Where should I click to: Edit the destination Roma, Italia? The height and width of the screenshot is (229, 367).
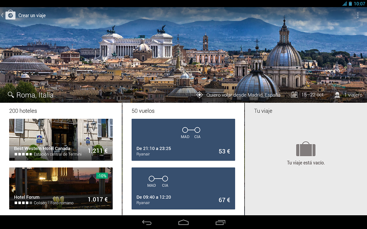click(35, 95)
